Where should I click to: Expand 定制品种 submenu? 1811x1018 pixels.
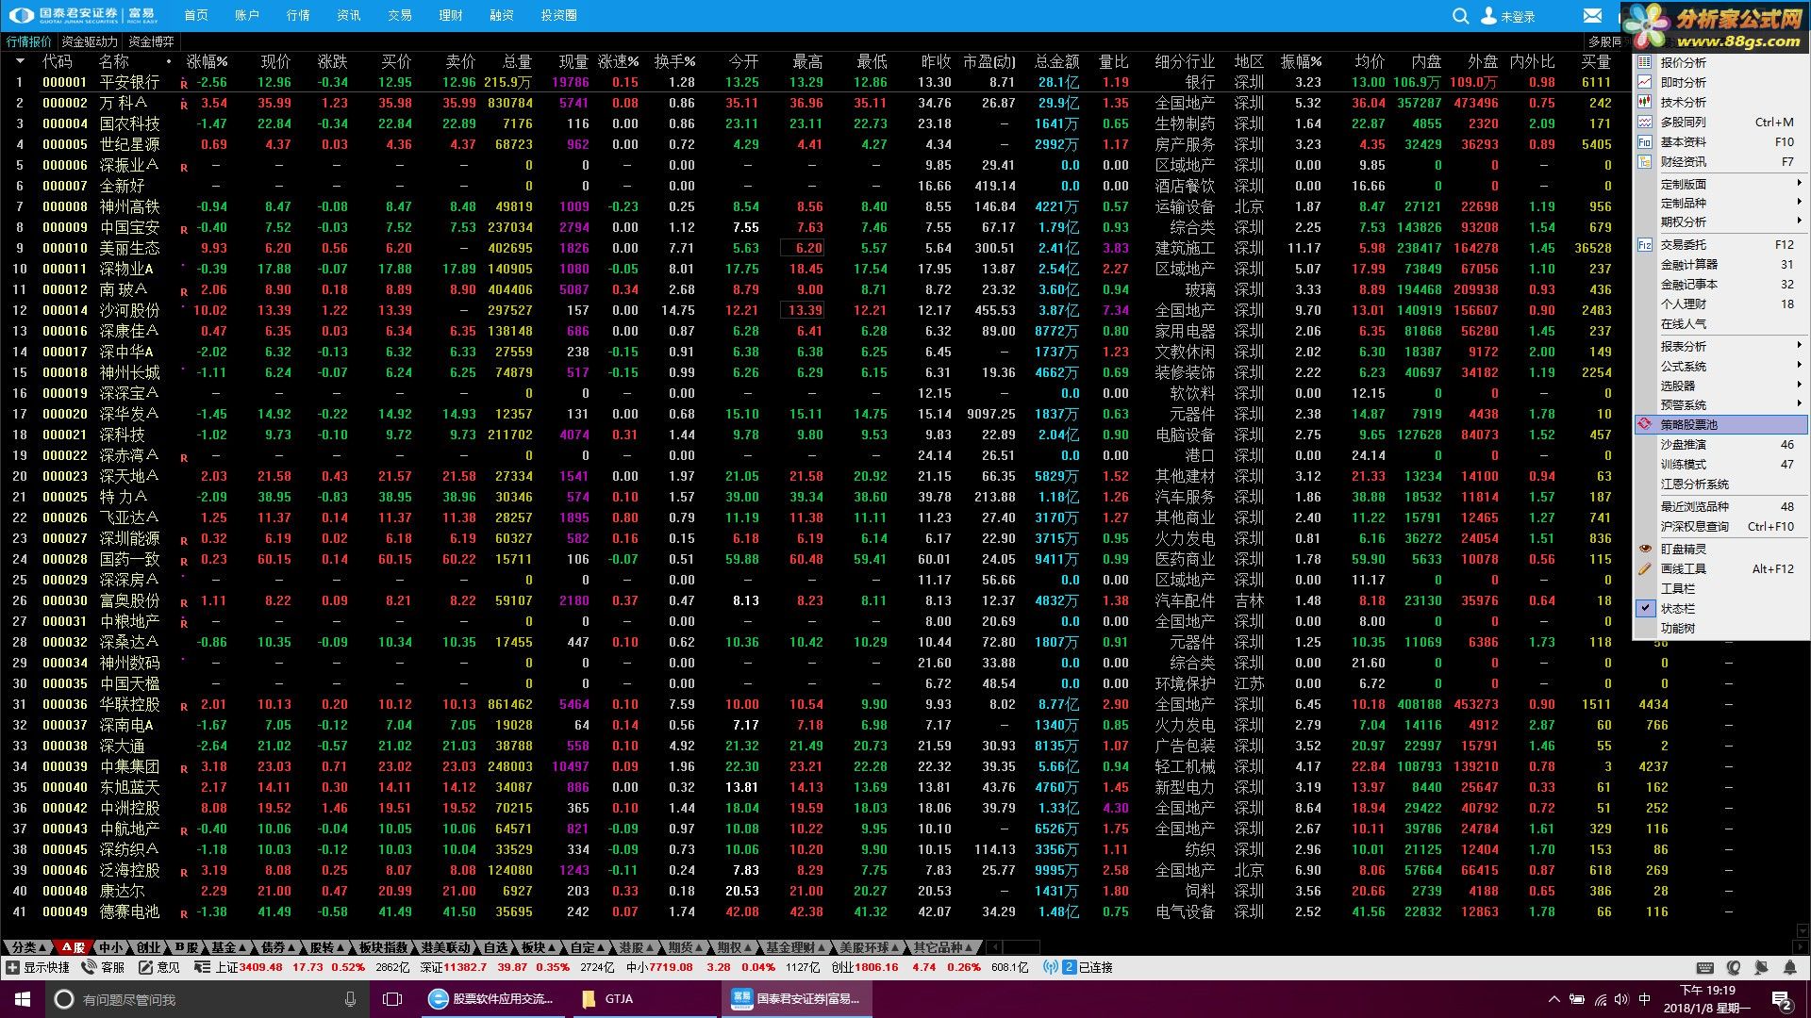click(1720, 203)
